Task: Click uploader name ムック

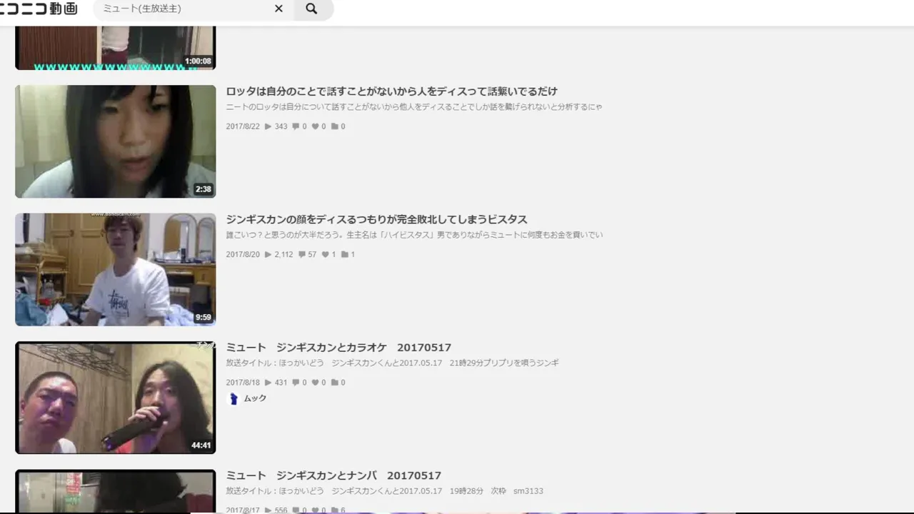Action: (x=255, y=398)
